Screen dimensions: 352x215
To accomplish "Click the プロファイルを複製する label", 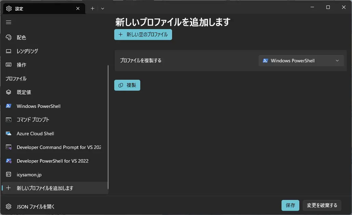I will click(x=141, y=61).
